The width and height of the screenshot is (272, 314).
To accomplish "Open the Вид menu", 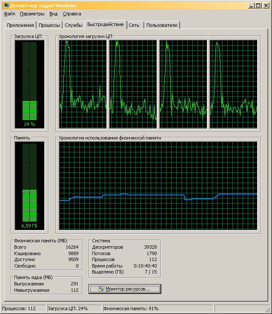I will [x=53, y=14].
